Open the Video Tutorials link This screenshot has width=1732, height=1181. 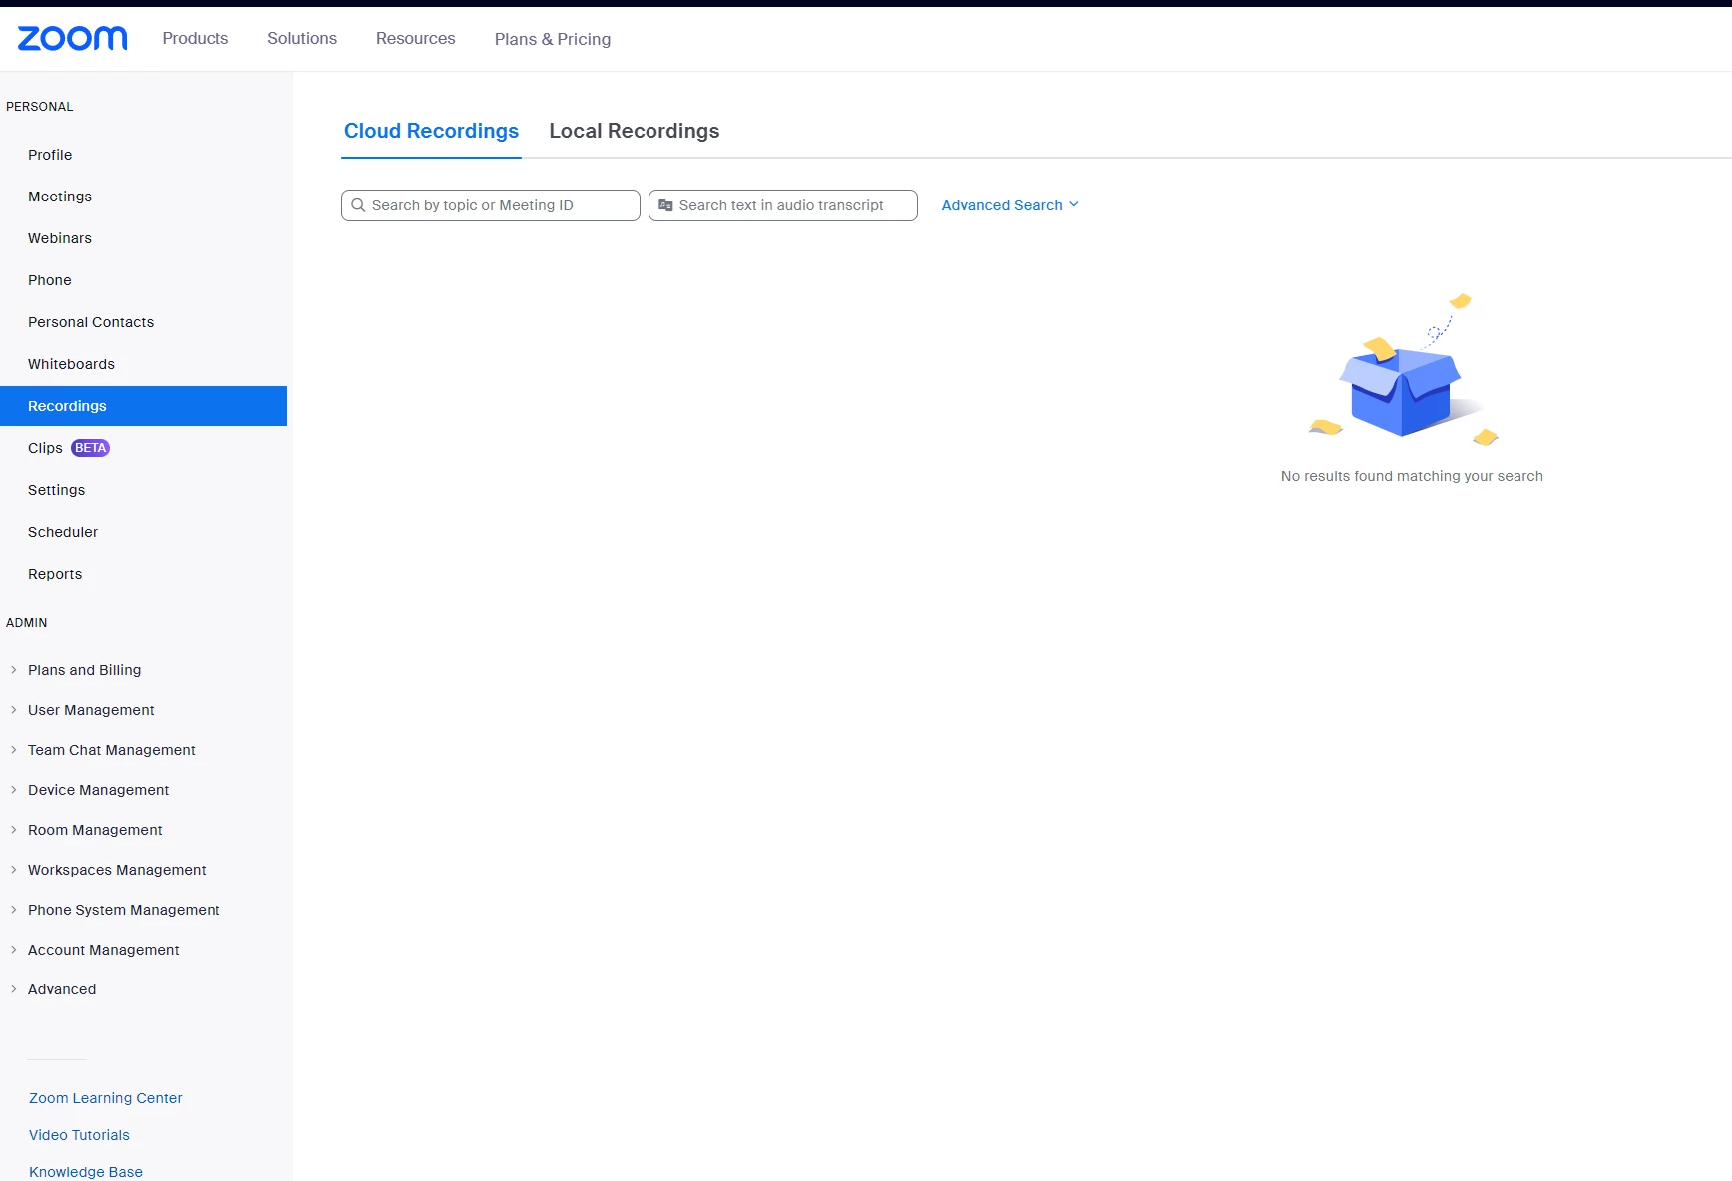coord(79,1135)
